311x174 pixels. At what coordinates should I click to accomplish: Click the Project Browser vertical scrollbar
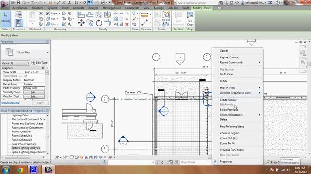pyautogui.click(x=47, y=134)
